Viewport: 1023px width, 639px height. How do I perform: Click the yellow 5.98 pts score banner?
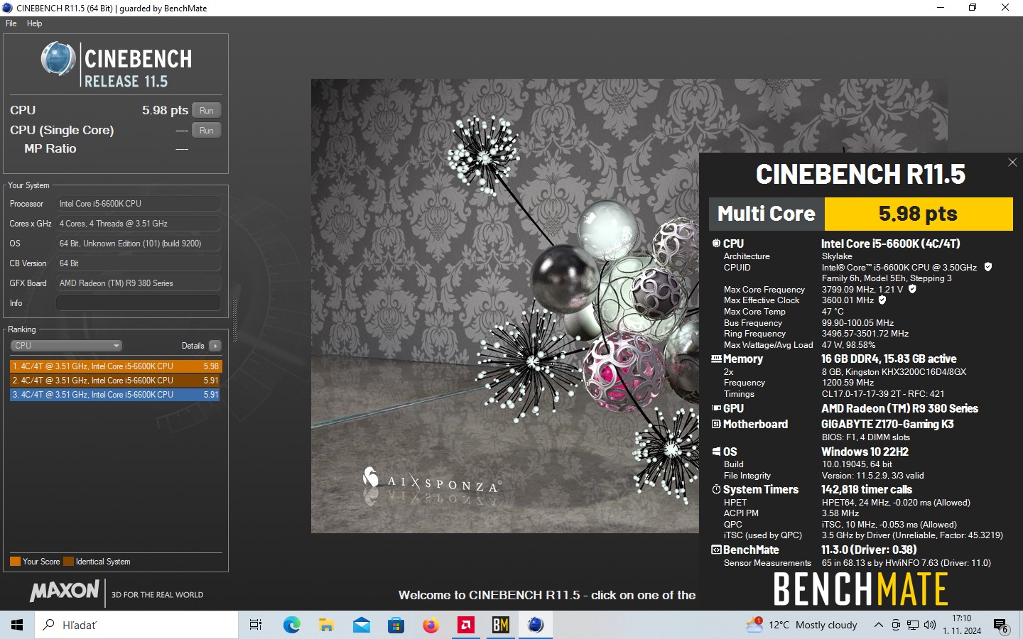(918, 214)
